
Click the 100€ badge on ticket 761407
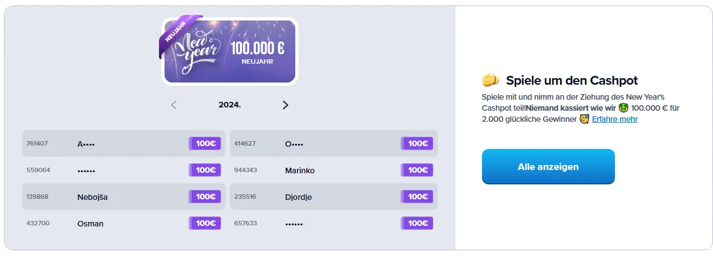(x=205, y=143)
